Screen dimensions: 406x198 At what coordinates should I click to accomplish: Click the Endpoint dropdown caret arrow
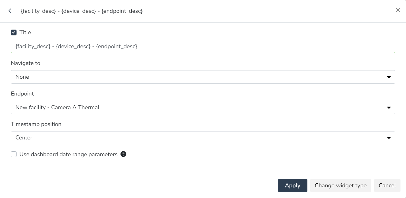tap(389, 108)
